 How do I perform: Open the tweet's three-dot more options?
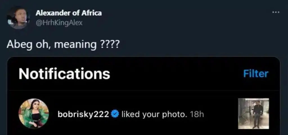tap(276, 13)
